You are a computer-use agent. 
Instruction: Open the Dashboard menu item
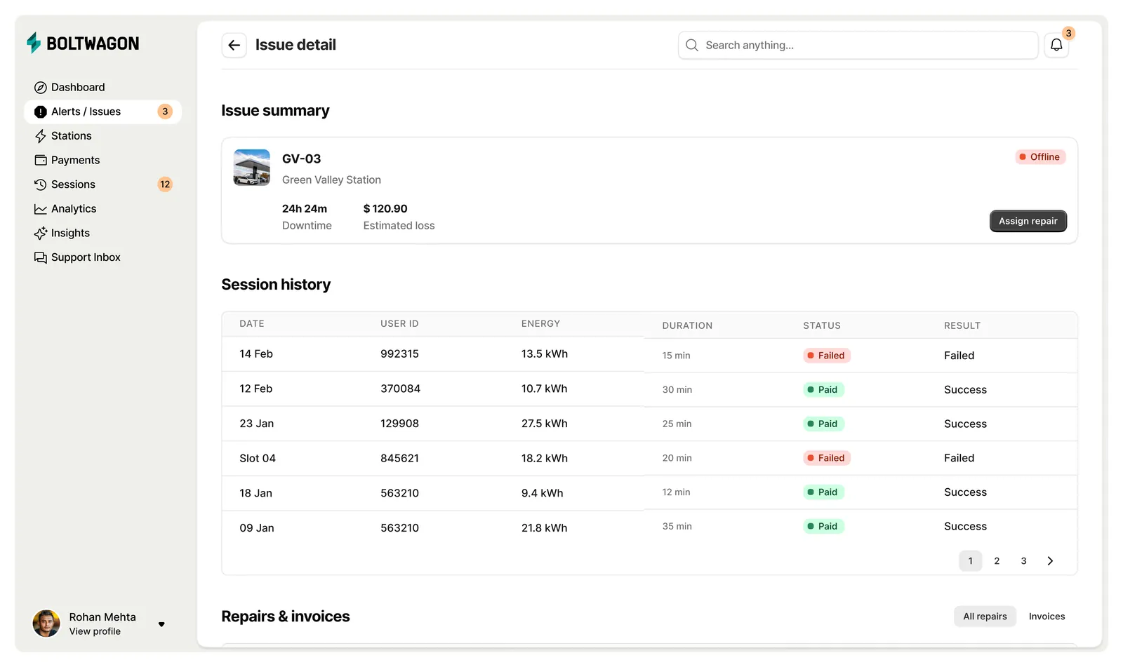coord(102,88)
